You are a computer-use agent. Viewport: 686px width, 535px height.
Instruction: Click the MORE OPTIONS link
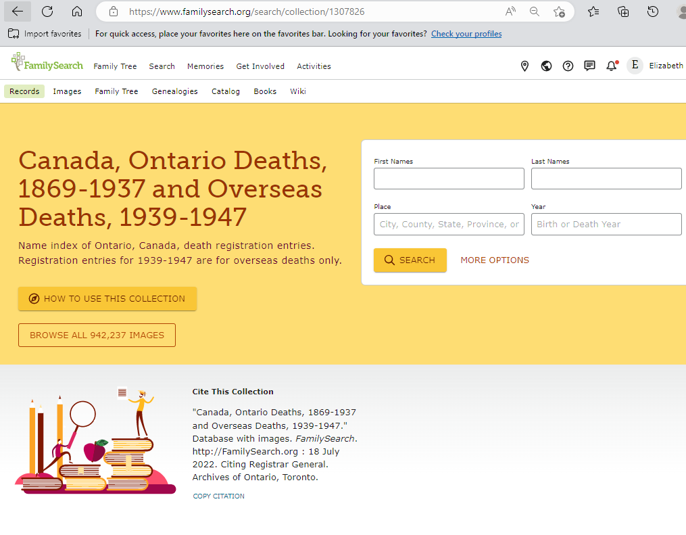pos(495,260)
